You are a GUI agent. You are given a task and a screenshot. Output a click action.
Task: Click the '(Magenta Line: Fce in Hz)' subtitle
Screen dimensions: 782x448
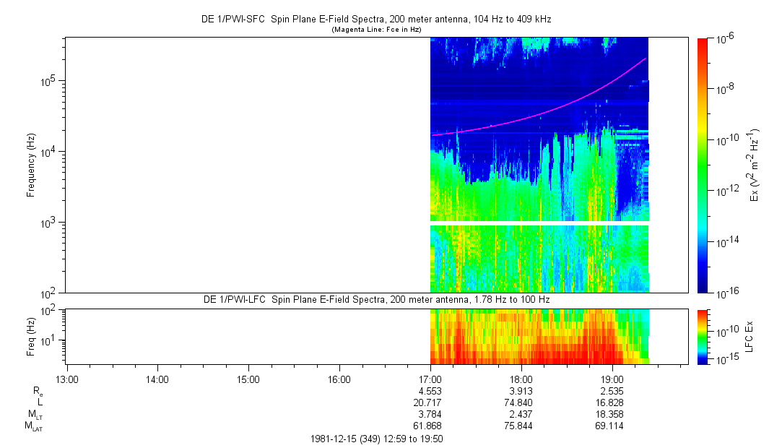[x=376, y=30]
